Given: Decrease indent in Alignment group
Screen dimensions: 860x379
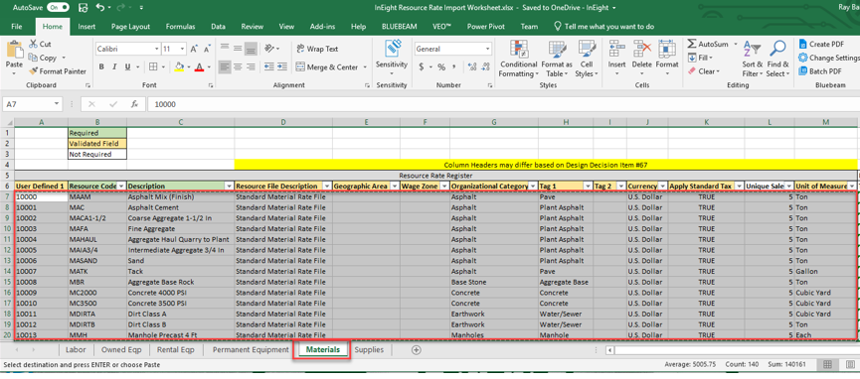Looking at the screenshot, I should point(268,66).
